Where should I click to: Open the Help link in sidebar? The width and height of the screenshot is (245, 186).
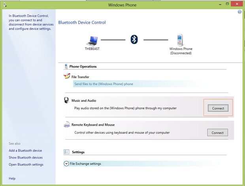click(x=12, y=178)
